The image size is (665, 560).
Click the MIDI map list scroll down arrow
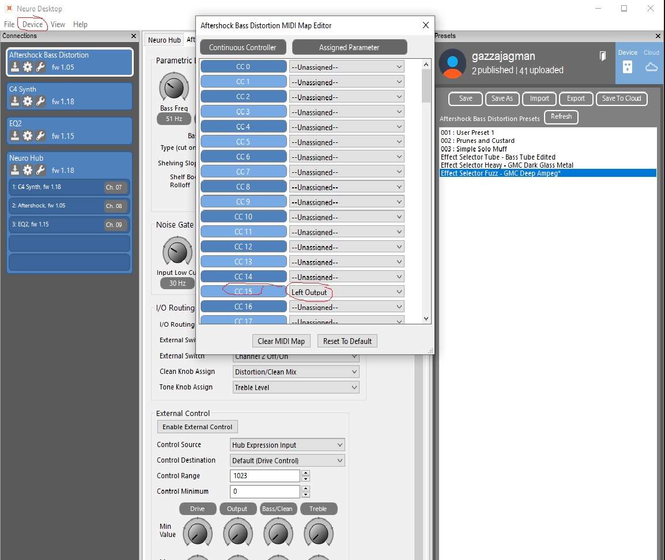pyautogui.click(x=426, y=319)
